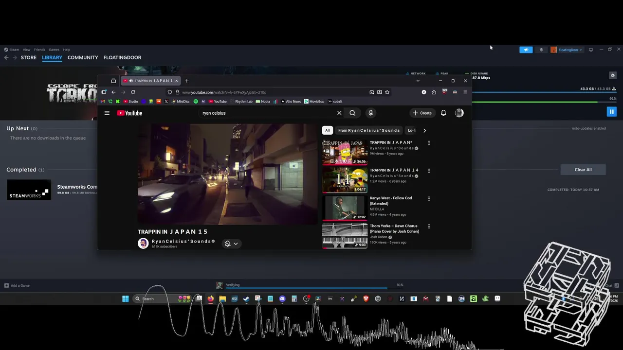Open the Steam notifications bell
The image size is (623, 350).
click(x=541, y=50)
